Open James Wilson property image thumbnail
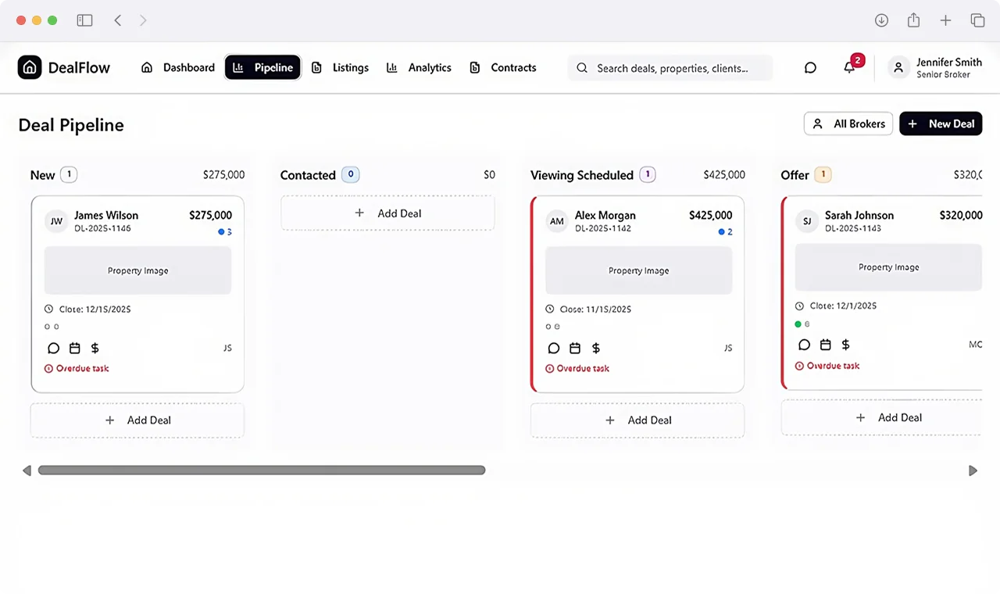The height and width of the screenshot is (594, 1000). click(x=137, y=270)
